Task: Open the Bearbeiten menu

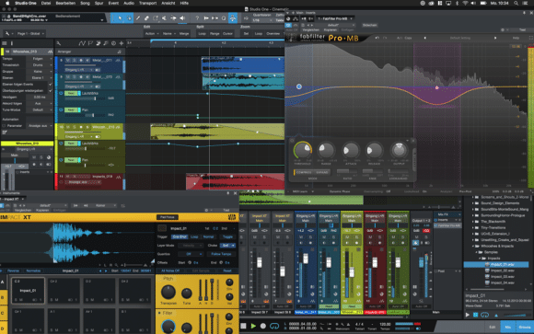Action: tap(65, 3)
